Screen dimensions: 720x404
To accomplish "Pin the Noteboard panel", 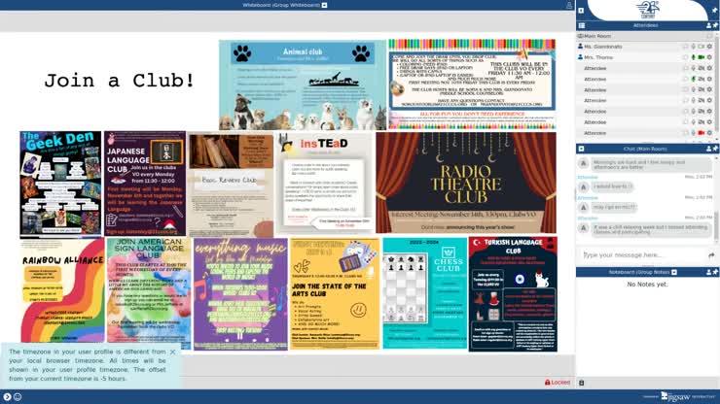I will pos(714,272).
